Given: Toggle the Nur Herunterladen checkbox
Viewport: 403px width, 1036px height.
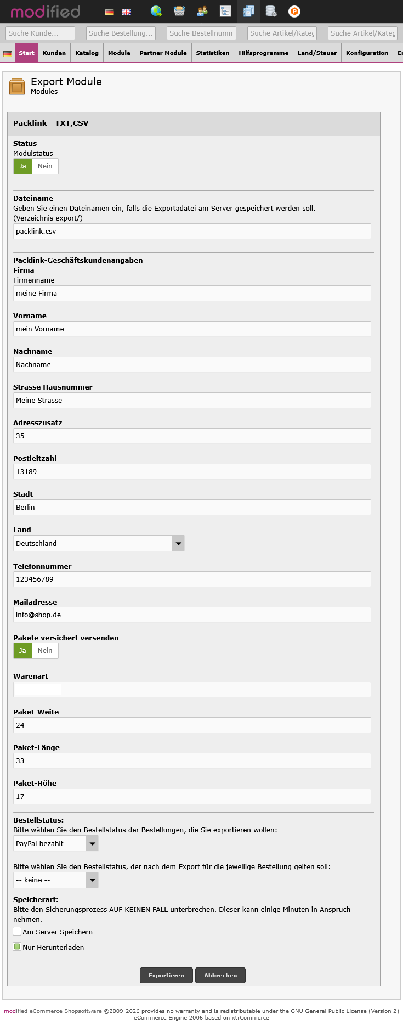Looking at the screenshot, I should (18, 947).
